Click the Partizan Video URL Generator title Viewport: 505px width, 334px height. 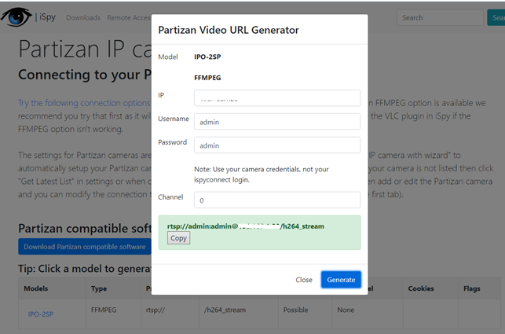(x=229, y=30)
